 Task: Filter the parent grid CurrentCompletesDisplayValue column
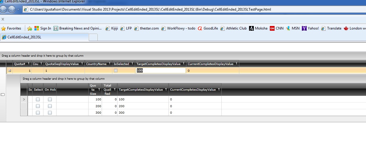[x=237, y=63]
